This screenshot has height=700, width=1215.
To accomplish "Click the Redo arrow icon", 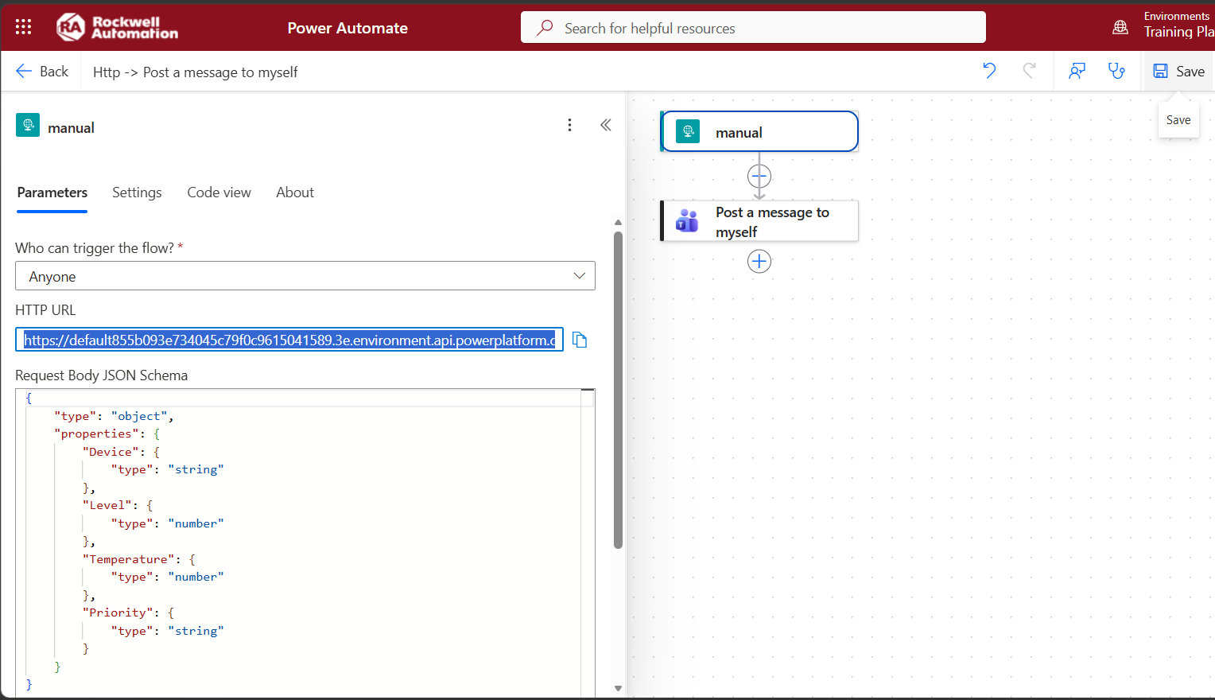I will 1029,71.
